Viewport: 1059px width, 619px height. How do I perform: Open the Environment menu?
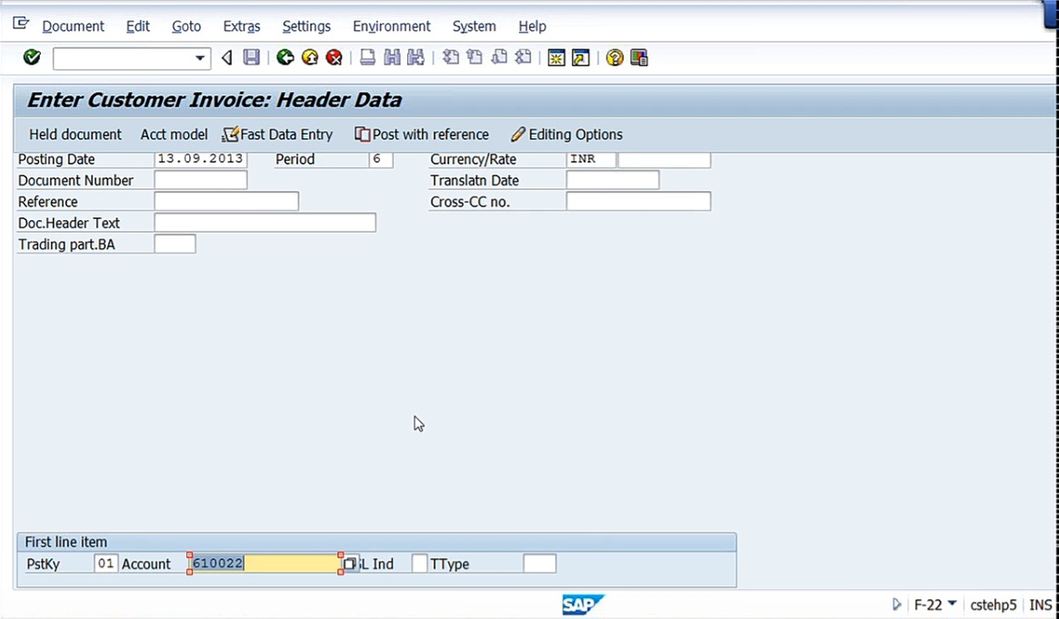(392, 26)
